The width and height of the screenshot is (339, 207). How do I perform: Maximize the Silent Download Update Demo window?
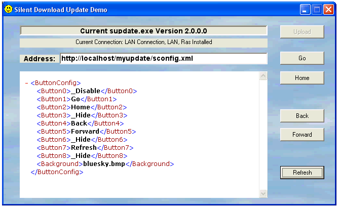pyautogui.click(x=316, y=9)
